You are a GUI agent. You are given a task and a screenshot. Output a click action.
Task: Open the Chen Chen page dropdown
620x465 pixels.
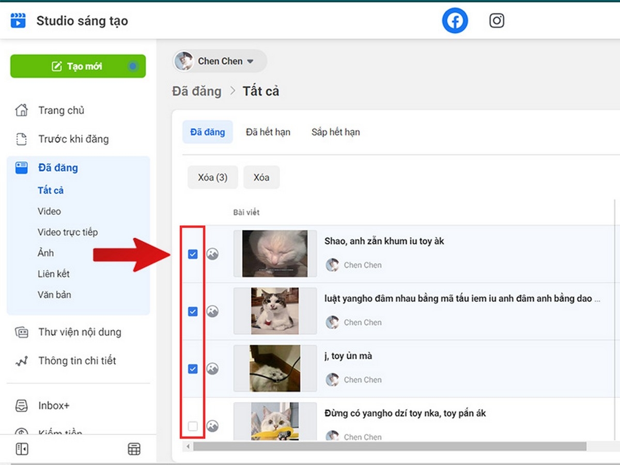220,61
